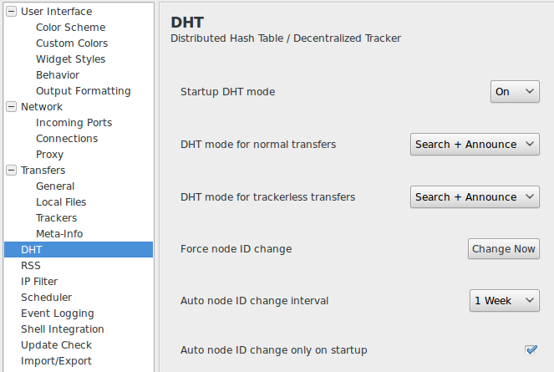
Task: Collapse the User Interface tree section
Action: point(12,12)
